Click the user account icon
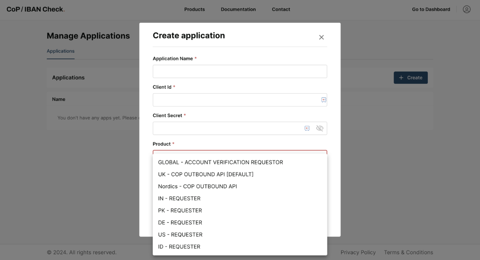480x260 pixels. (466, 9)
